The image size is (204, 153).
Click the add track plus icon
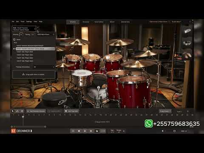(x=188, y=111)
